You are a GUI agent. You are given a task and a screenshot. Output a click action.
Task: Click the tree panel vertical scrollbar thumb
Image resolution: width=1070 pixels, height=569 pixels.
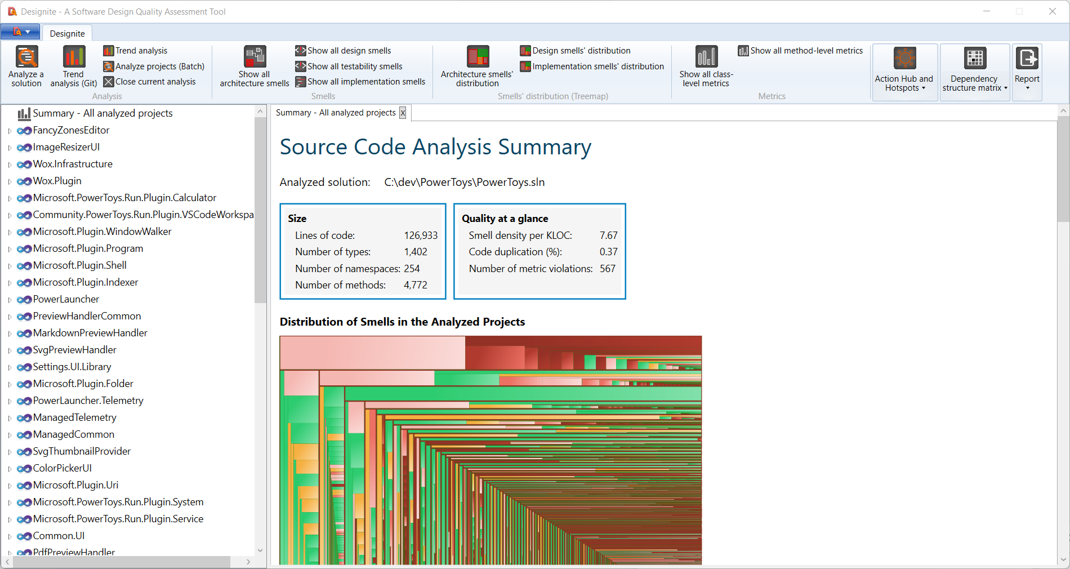[x=260, y=210]
